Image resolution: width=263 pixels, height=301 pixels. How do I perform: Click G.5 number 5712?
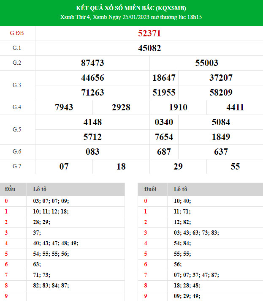[92, 137]
